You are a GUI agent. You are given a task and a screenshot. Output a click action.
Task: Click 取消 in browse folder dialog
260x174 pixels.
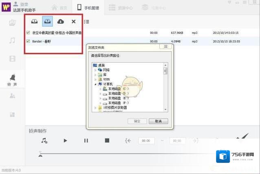(158, 121)
